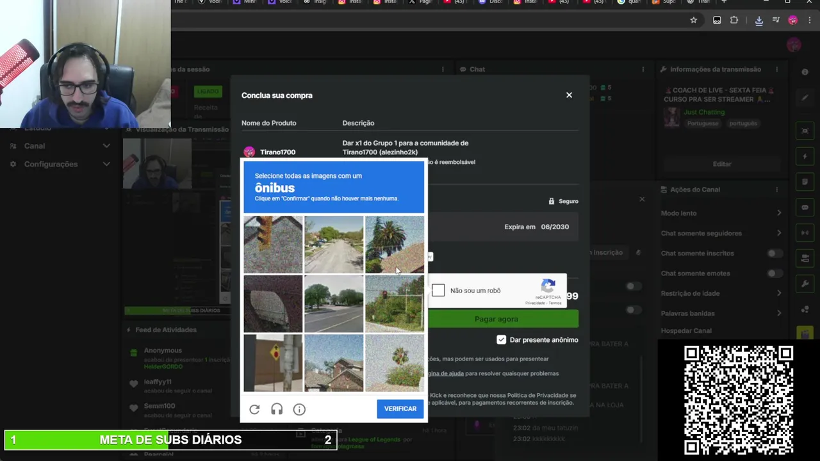This screenshot has height=461, width=820.
Task: Click Expira em 06/2030 card field
Action: pos(537,227)
